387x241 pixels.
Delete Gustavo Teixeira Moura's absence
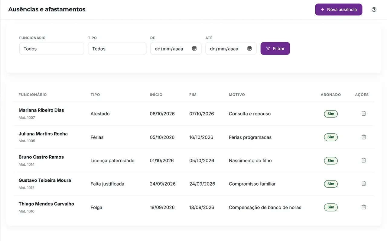point(364,183)
